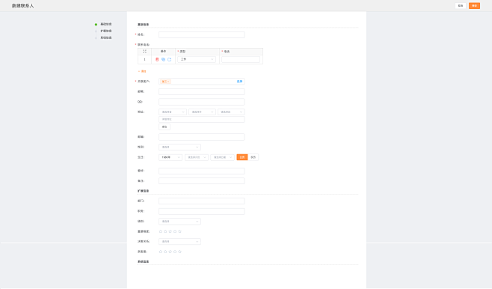Open the province dropdown in address row
The height and width of the screenshot is (289, 492).
pos(173,112)
